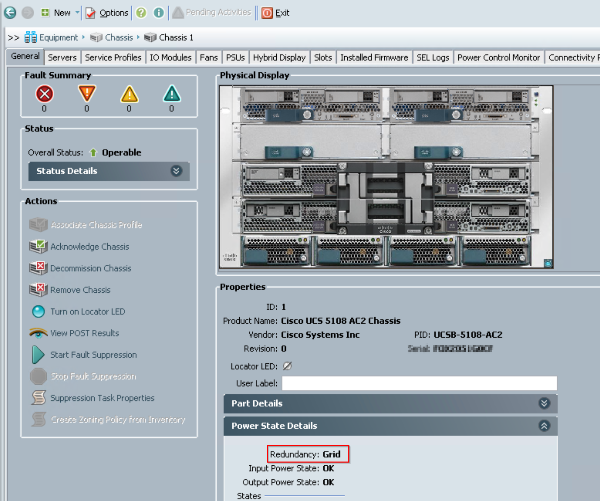Click the green New plus icon
The height and width of the screenshot is (501, 600).
tap(45, 13)
